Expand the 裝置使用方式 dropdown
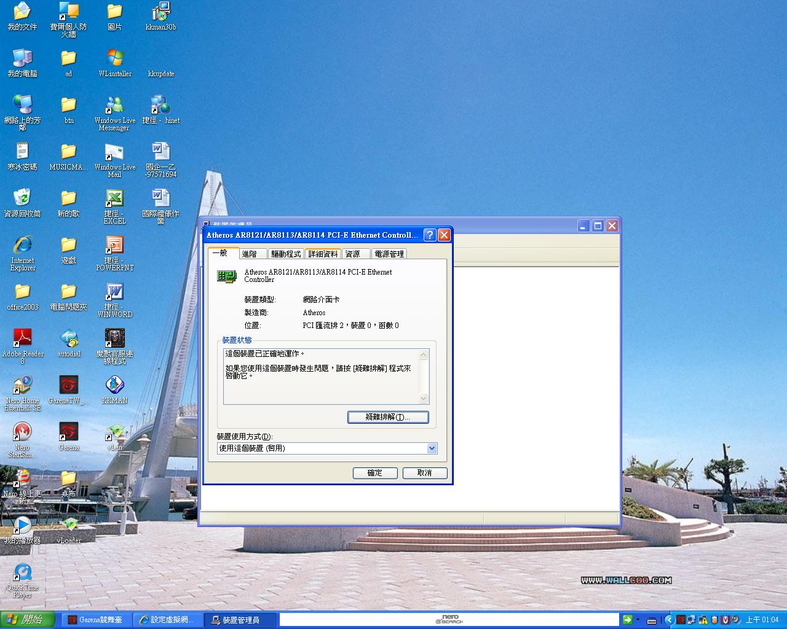787x629 pixels. (x=432, y=448)
